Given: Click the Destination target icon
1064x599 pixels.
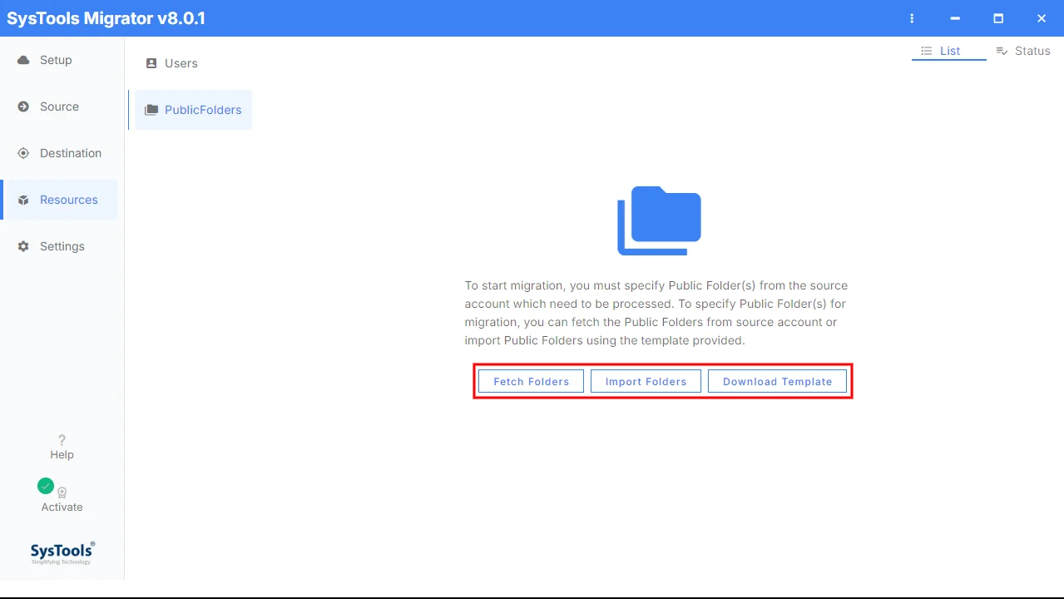Looking at the screenshot, I should coord(23,153).
